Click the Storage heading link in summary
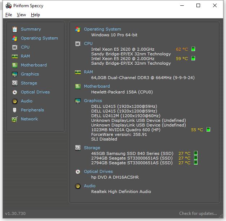This screenshot has width=226, height=221. click(92, 148)
